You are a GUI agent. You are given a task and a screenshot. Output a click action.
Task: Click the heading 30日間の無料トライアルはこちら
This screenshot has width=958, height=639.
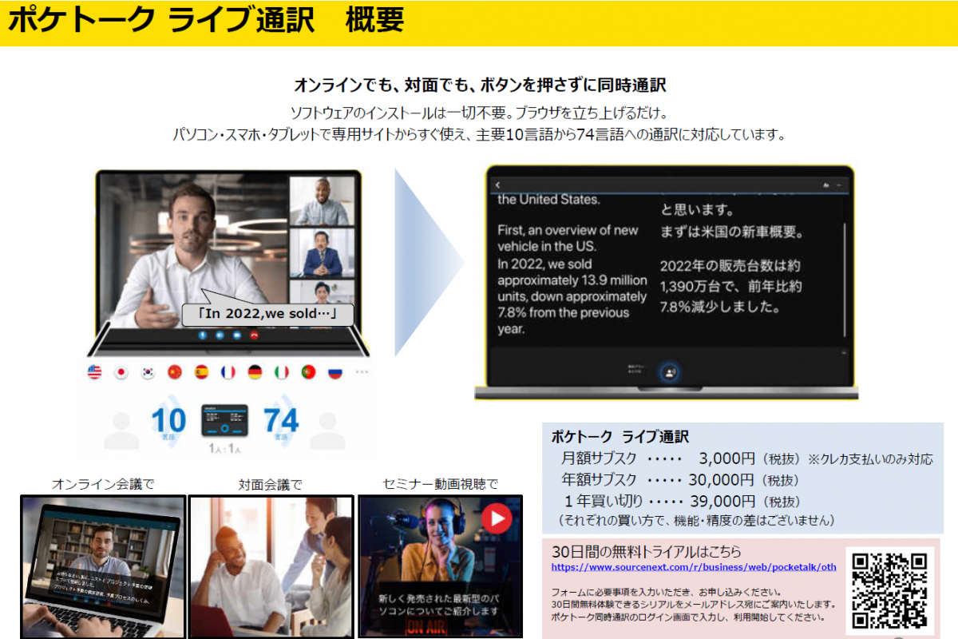click(647, 551)
